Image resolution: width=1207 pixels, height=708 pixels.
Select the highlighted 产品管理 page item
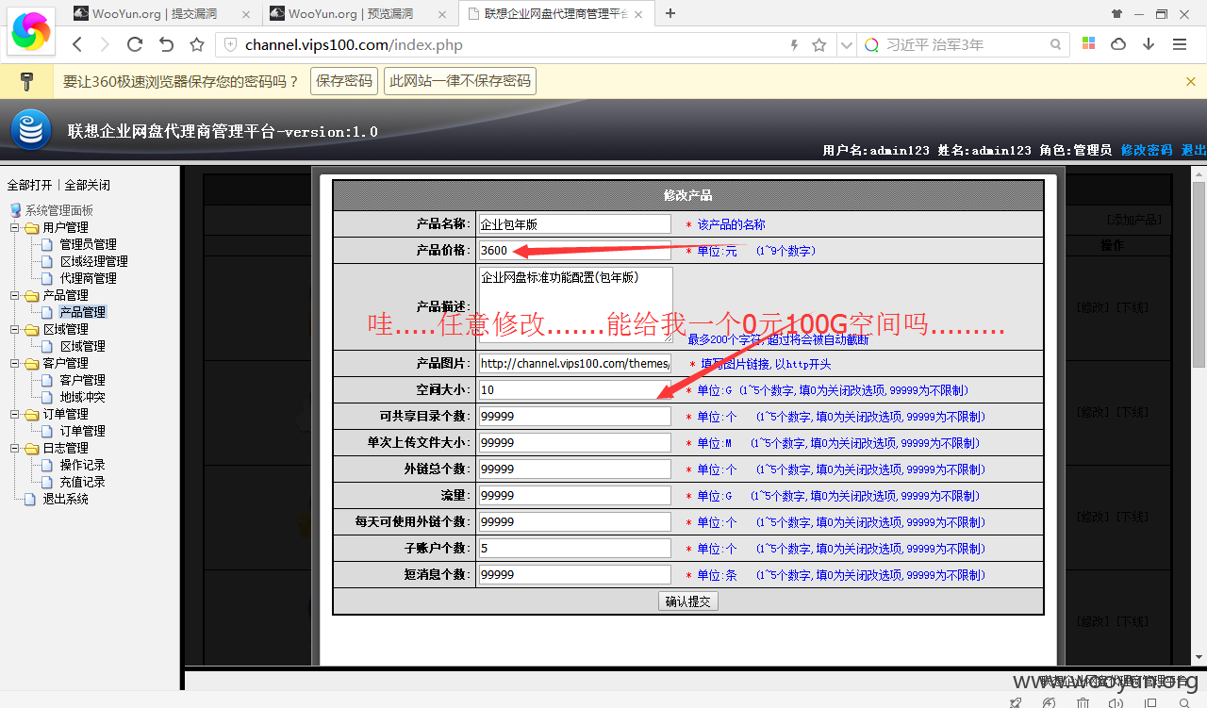(82, 312)
